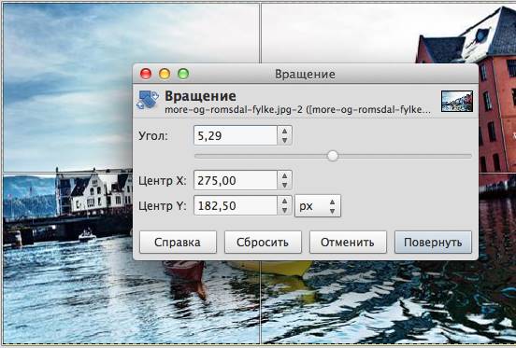Increase Центр X with up arrow
This screenshot has height=348, width=516.
(x=285, y=175)
